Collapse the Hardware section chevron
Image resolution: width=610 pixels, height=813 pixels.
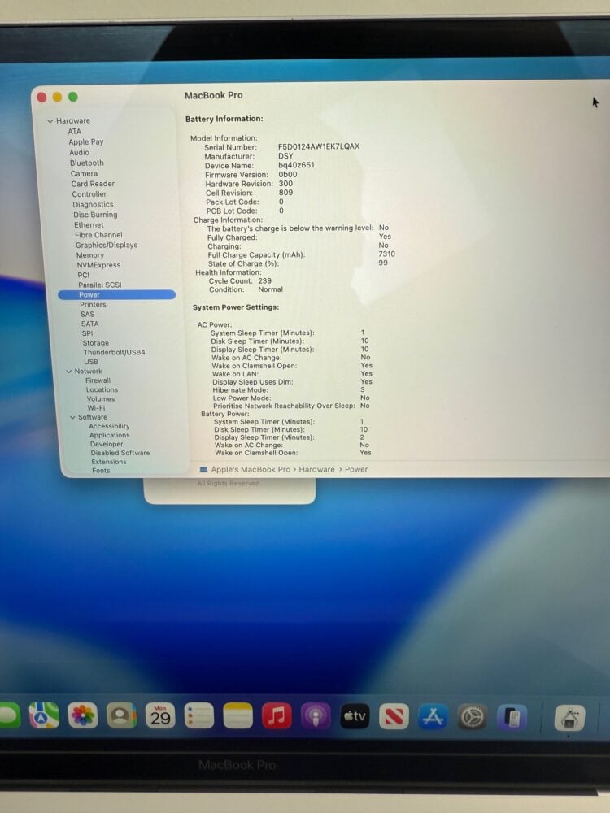point(50,121)
